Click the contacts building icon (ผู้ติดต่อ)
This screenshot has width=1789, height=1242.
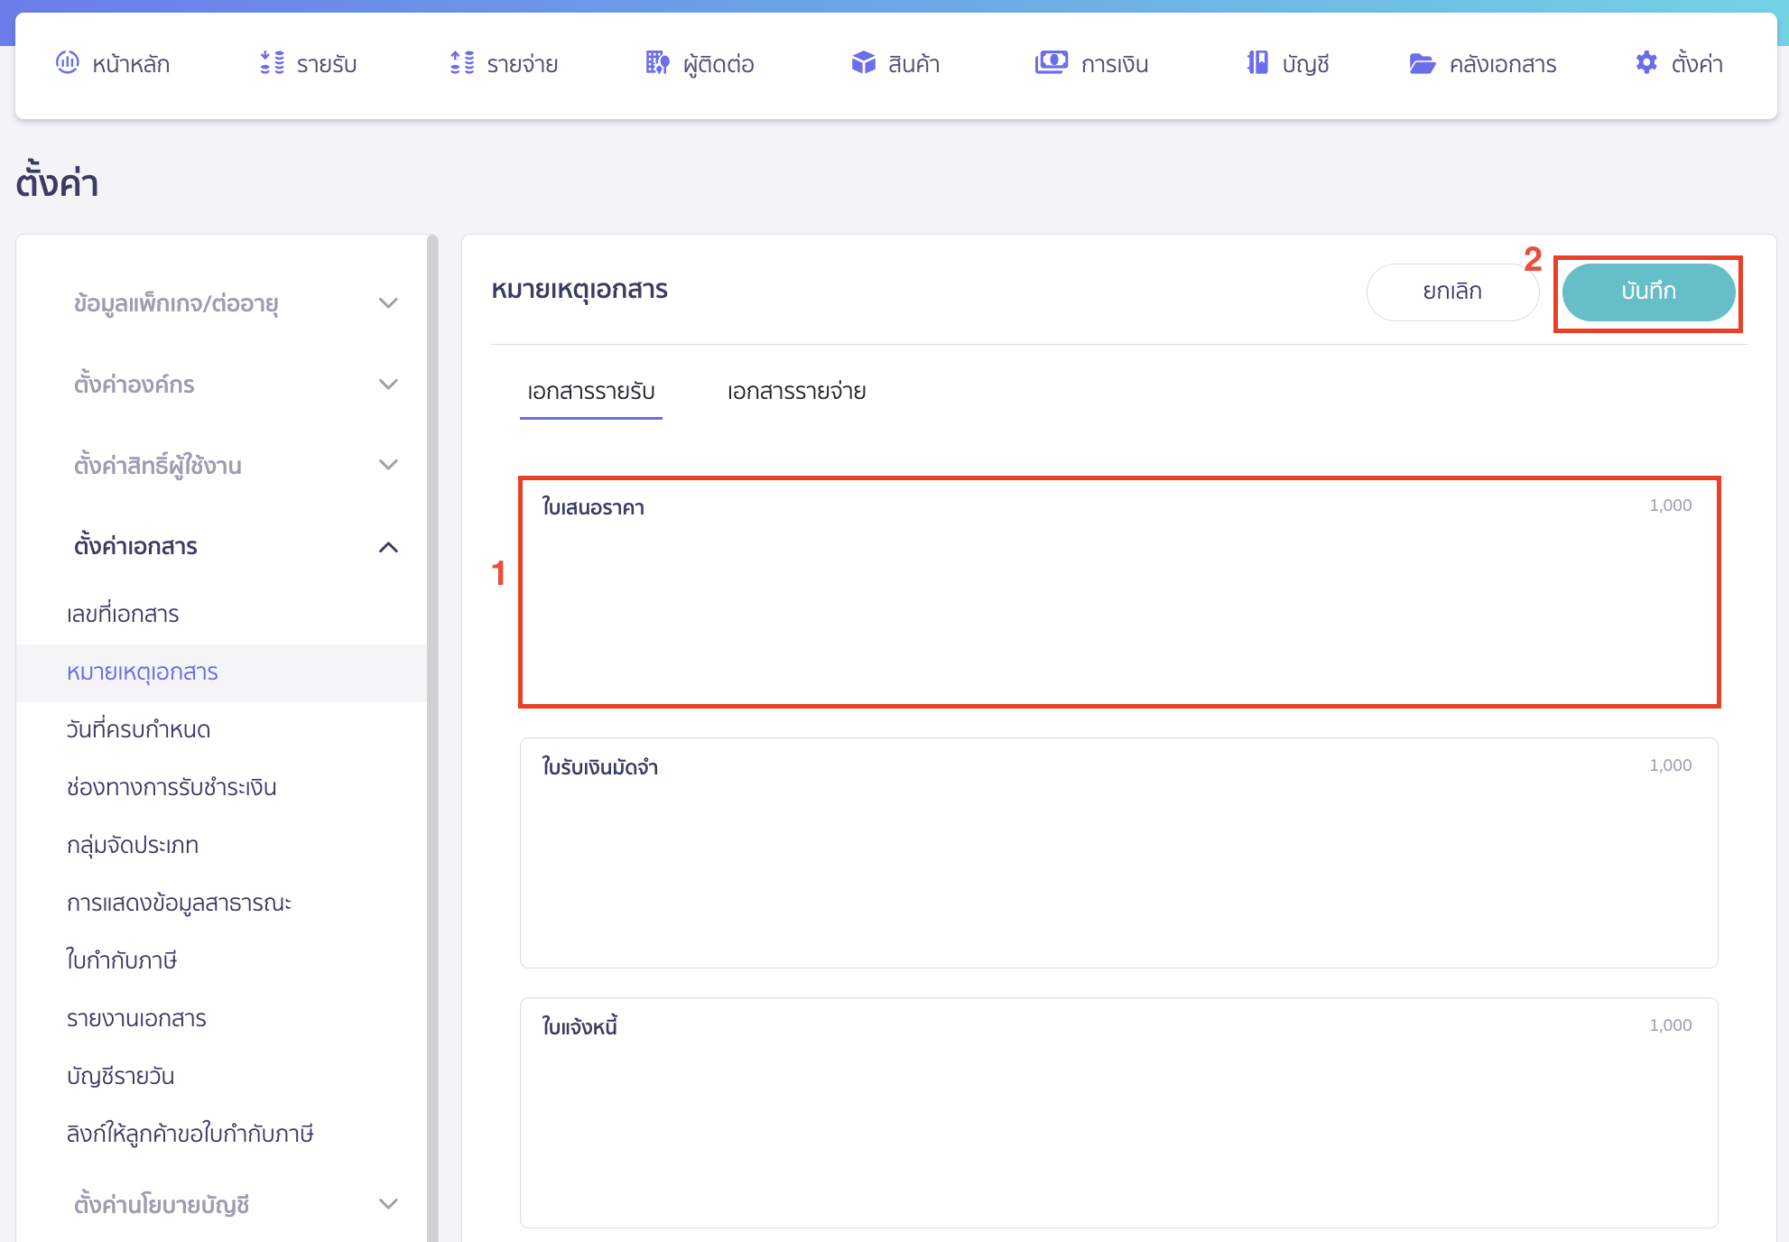click(657, 62)
